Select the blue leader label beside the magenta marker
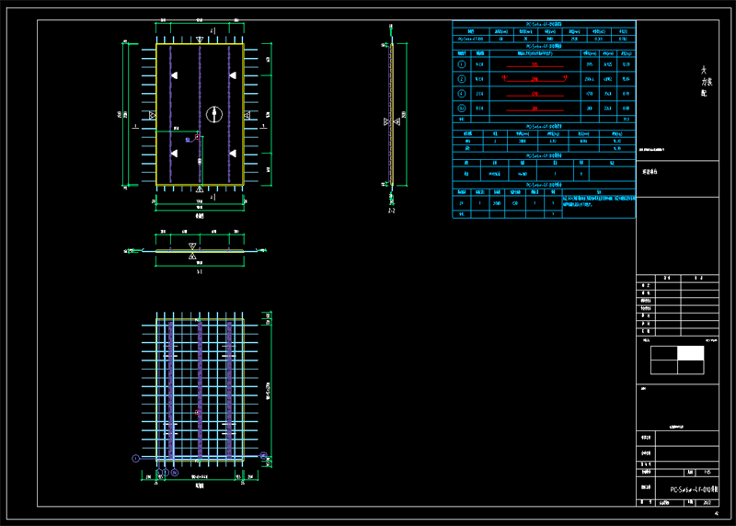 [188, 140]
